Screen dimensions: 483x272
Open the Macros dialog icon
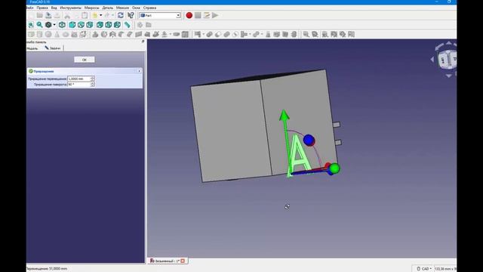pos(206,15)
